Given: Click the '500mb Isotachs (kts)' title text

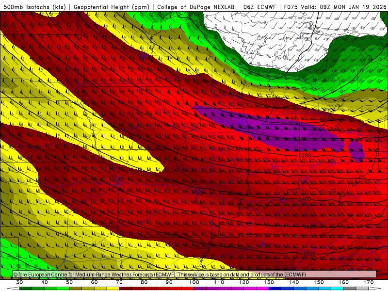Looking at the screenshot, I should coord(35,7).
